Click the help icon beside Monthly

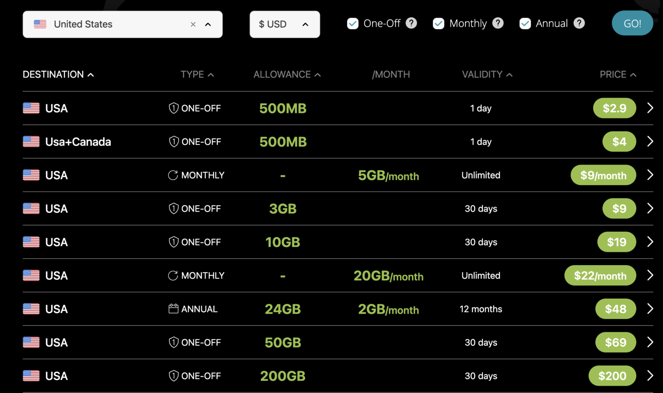pyautogui.click(x=498, y=23)
